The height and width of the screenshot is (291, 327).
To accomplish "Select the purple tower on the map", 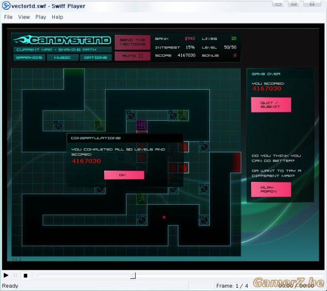I will coord(142,126).
